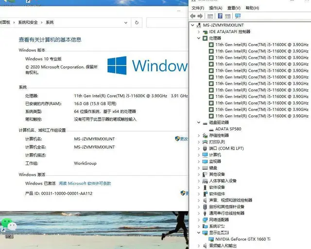311x249 pixels.
Task: Click the 网络适配器 network icon
Action: click(205, 220)
